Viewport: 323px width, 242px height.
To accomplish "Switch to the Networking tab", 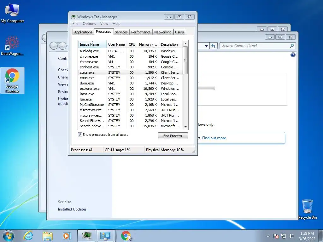I will tap(163, 32).
